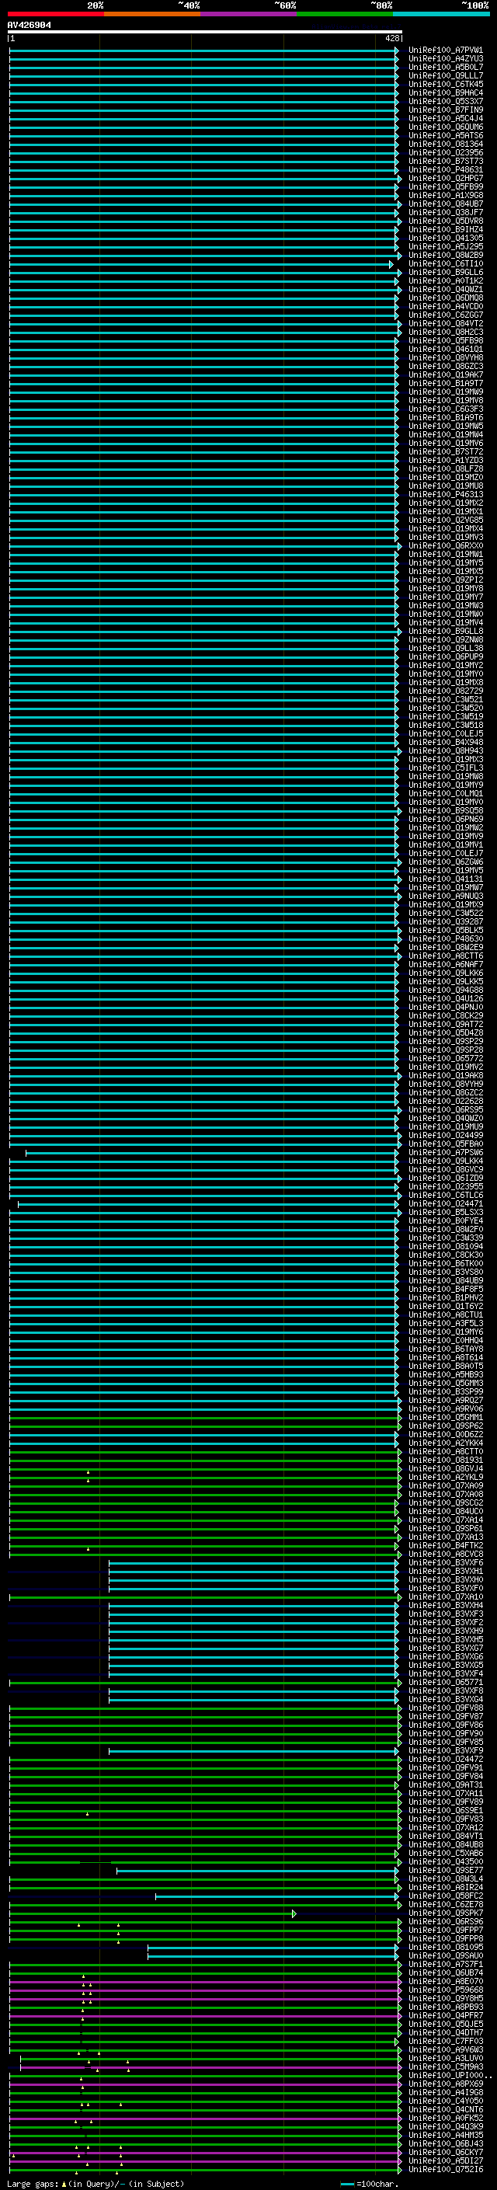Select hit UniRef100_P48631
Viewport: 497px width, 2190px height.
446,170
